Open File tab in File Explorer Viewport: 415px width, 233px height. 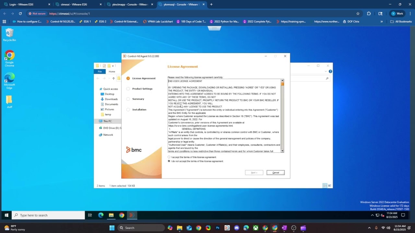tap(100, 72)
